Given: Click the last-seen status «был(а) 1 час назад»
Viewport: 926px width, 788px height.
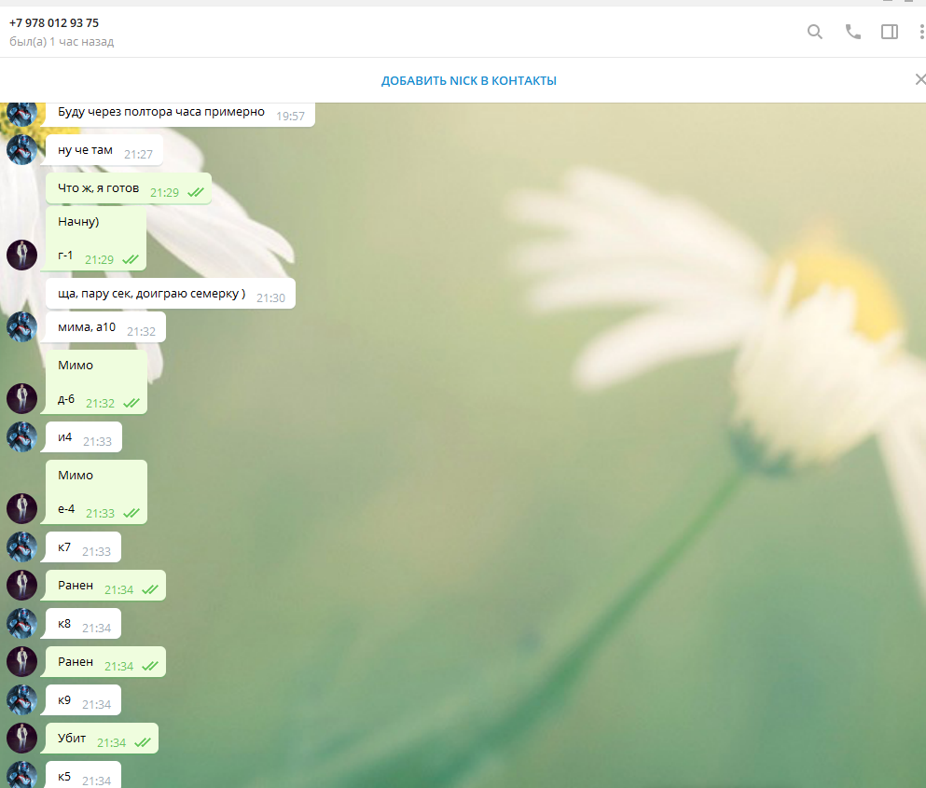Looking at the screenshot, I should pyautogui.click(x=62, y=42).
